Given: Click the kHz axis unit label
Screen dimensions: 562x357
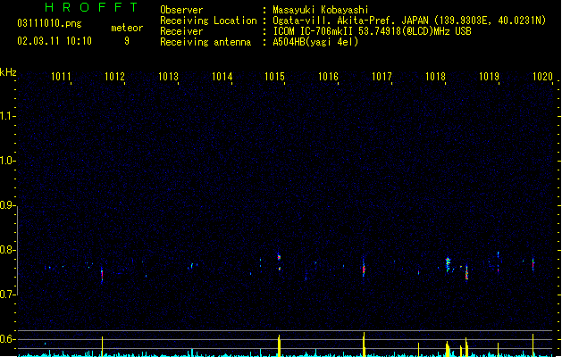Looking at the screenshot, I should pos(8,72).
